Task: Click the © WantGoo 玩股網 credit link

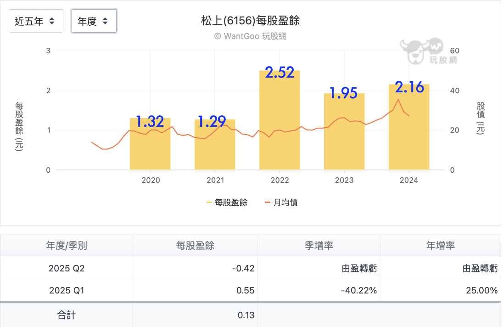Action: 251,36
